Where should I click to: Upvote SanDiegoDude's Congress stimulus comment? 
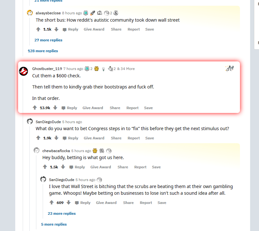[38, 138]
